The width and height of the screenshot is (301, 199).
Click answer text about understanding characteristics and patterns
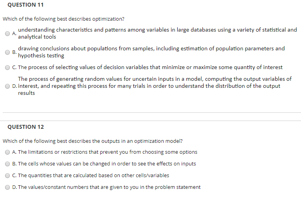157,33
